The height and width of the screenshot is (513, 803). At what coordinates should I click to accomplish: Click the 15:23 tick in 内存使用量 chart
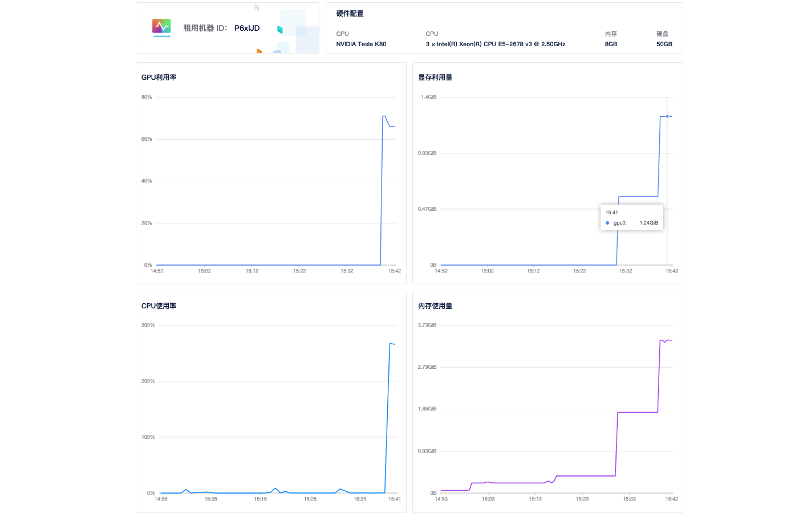point(582,499)
